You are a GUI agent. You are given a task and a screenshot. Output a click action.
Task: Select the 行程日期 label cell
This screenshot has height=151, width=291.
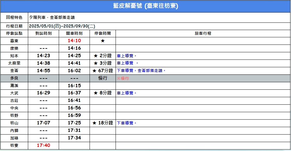point(14,26)
